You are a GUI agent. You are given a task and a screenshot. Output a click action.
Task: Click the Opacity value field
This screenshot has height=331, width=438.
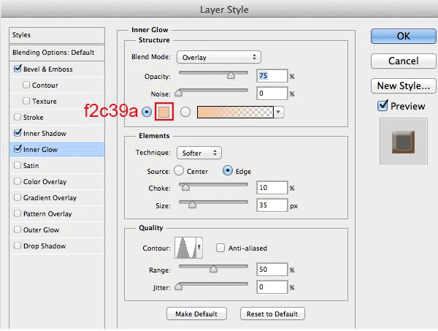272,76
